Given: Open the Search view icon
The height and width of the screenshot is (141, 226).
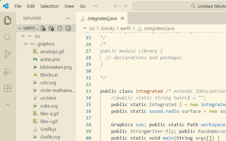Looking at the screenshot, I should pyautogui.click(x=7, y=37).
